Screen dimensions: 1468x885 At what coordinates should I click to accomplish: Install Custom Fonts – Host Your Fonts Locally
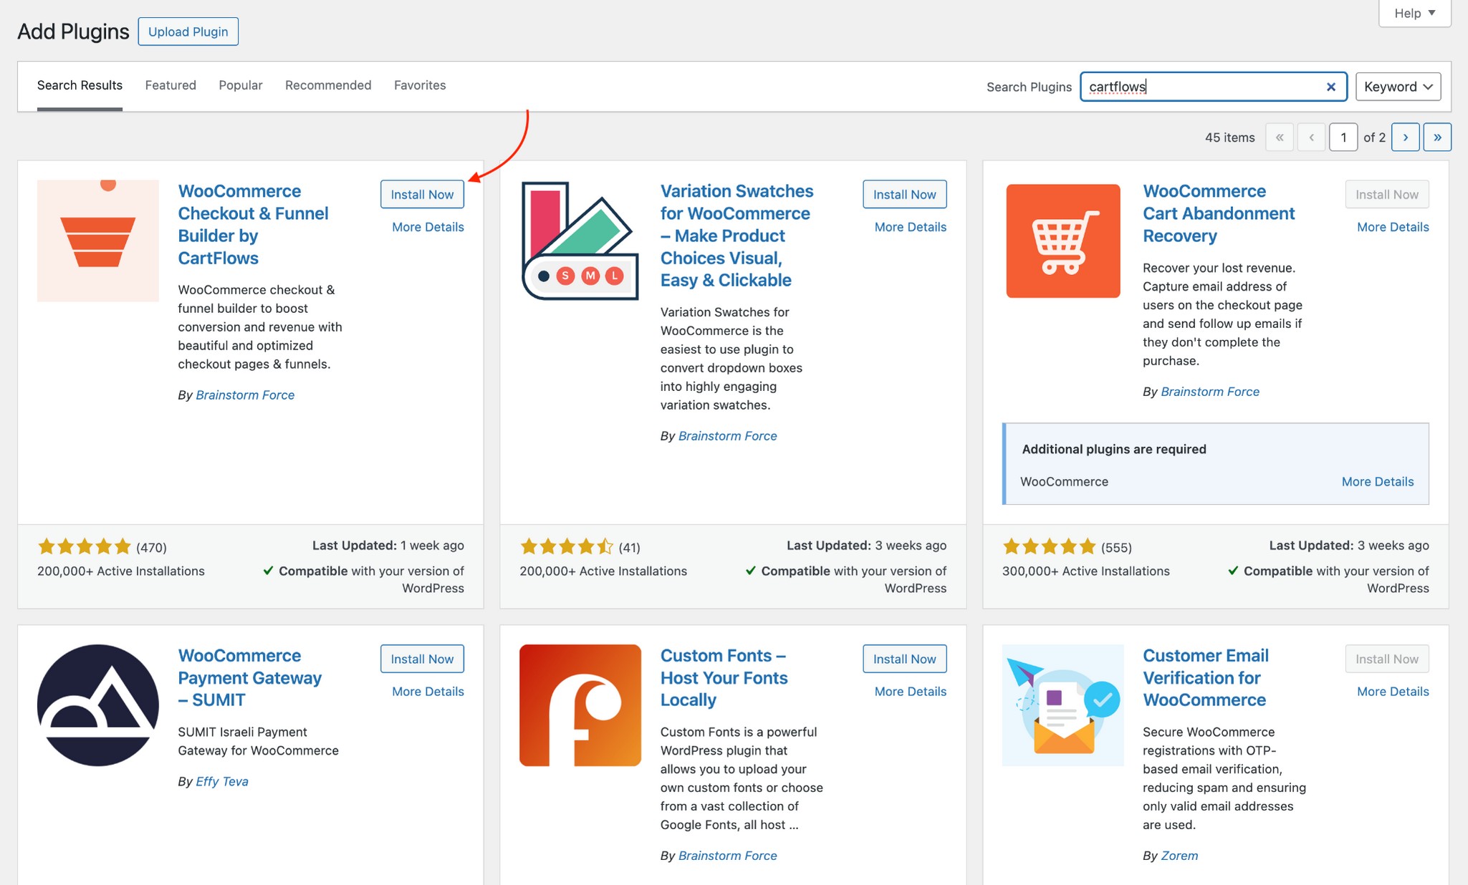point(904,659)
